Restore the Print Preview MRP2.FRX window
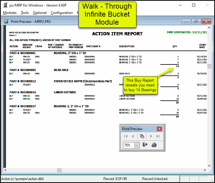 [196, 21]
